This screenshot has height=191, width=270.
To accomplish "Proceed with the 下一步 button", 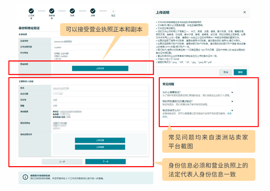I will (105, 162).
